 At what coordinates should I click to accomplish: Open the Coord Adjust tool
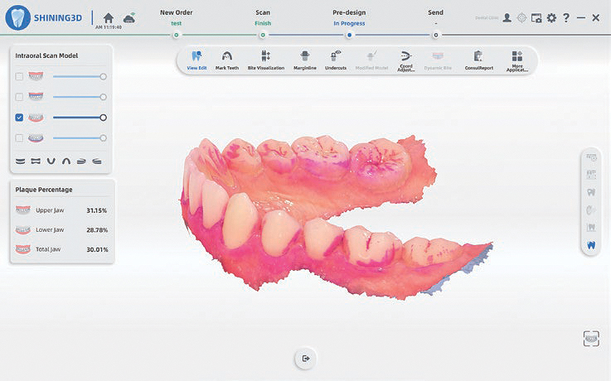click(406, 60)
